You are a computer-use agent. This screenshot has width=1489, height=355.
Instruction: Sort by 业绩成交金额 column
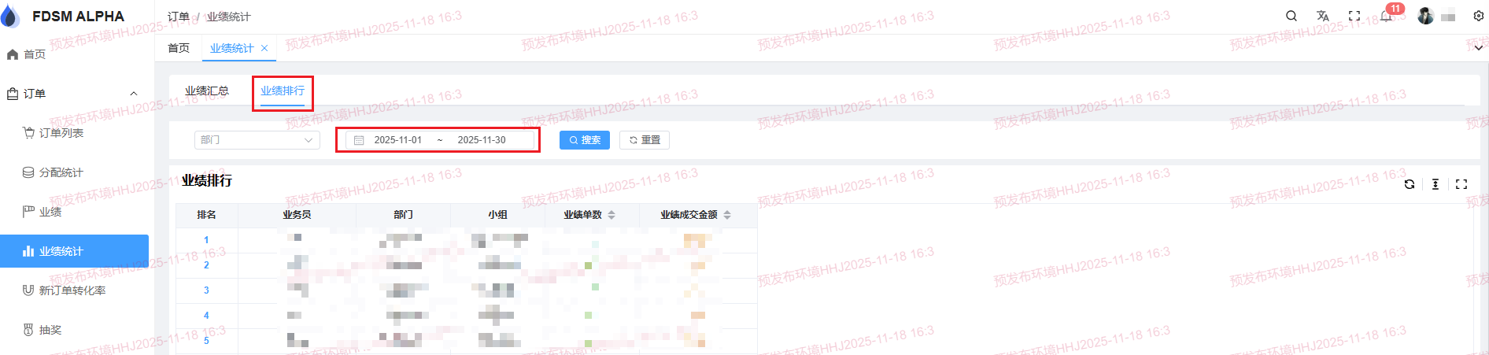pos(727,215)
